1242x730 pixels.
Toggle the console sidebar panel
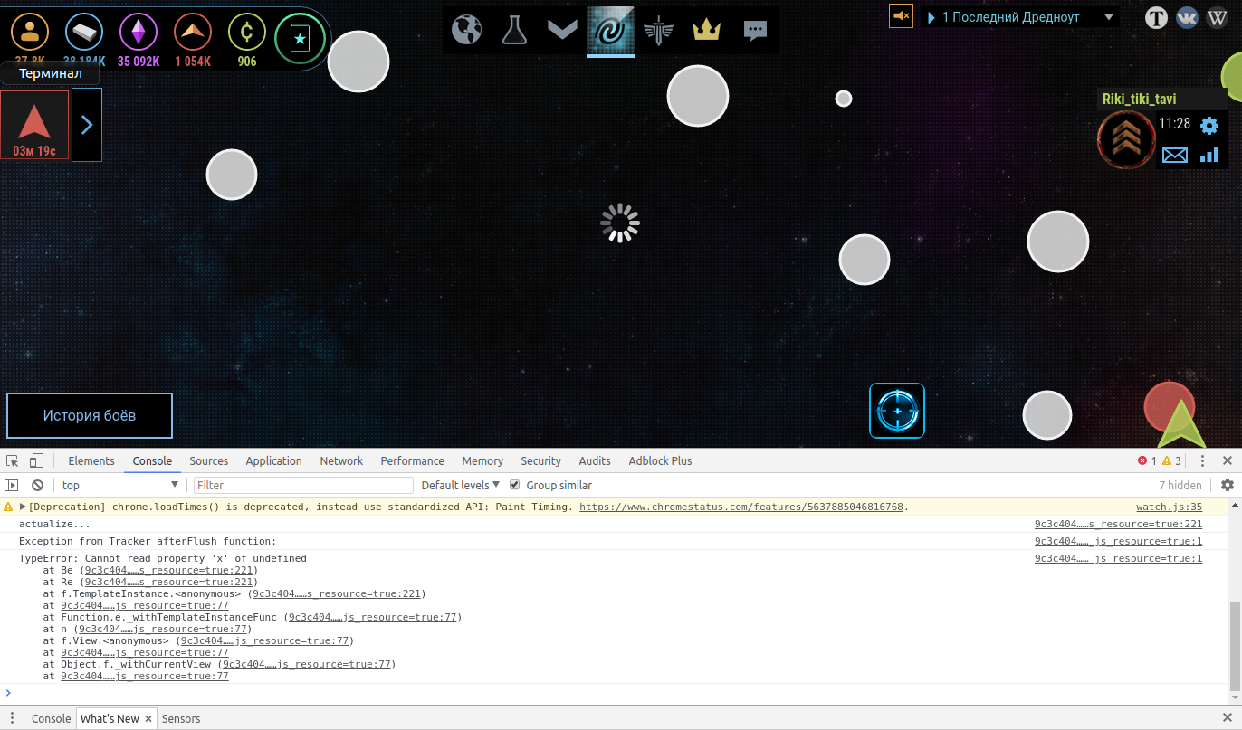12,485
